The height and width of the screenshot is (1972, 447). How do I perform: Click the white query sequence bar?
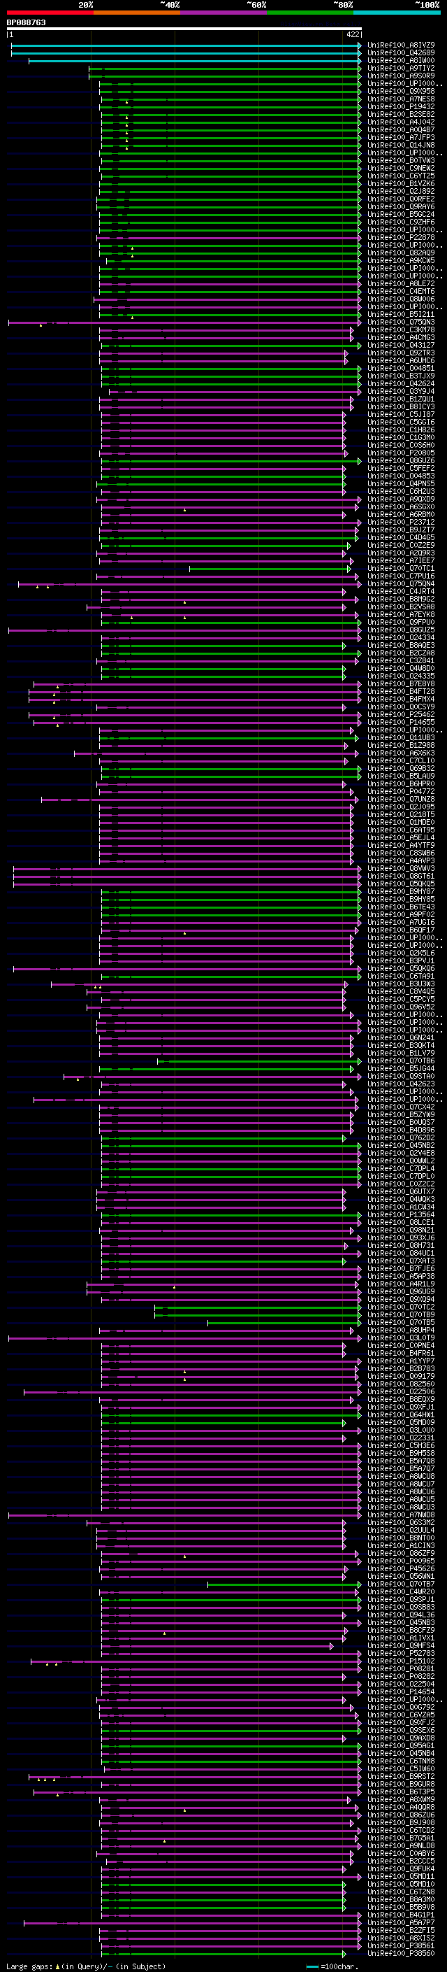point(184,28)
